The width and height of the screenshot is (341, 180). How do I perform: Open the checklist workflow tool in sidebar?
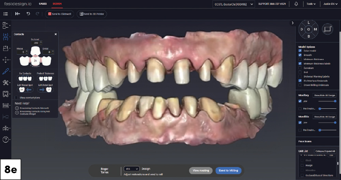click(5, 26)
